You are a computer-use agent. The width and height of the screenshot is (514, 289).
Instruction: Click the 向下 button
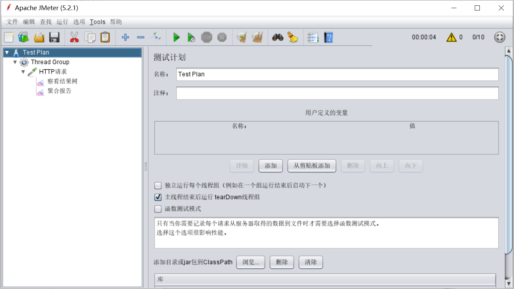point(411,166)
